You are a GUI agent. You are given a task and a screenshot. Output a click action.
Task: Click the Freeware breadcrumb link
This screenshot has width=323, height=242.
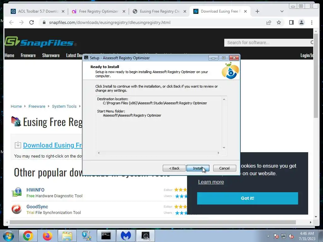(37, 107)
